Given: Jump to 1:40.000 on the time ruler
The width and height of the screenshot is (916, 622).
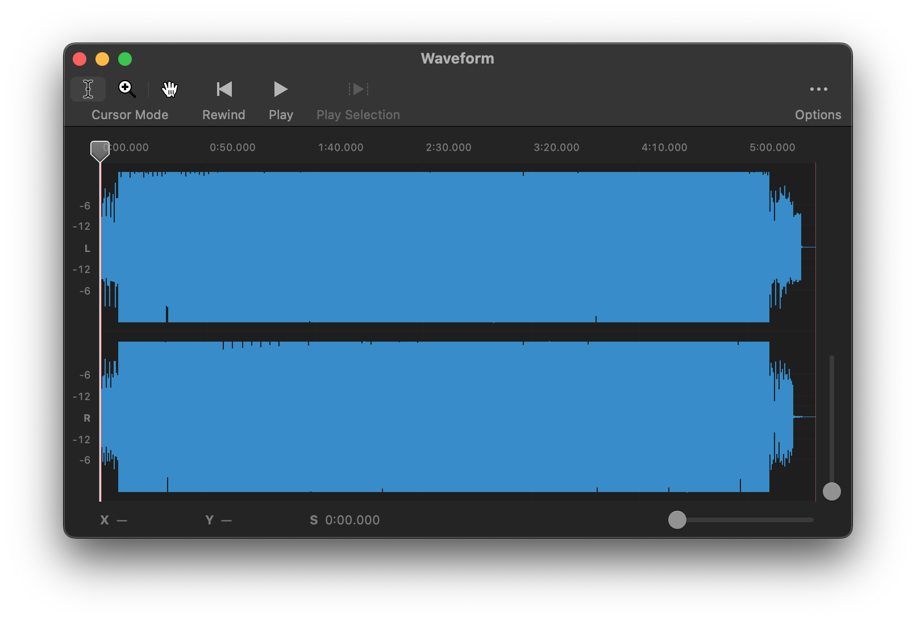Looking at the screenshot, I should [x=340, y=148].
